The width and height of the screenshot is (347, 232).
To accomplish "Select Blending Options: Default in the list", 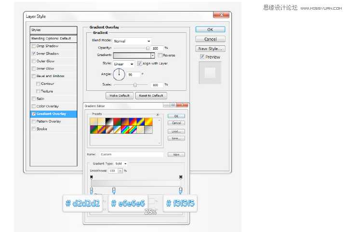I will tap(51, 38).
